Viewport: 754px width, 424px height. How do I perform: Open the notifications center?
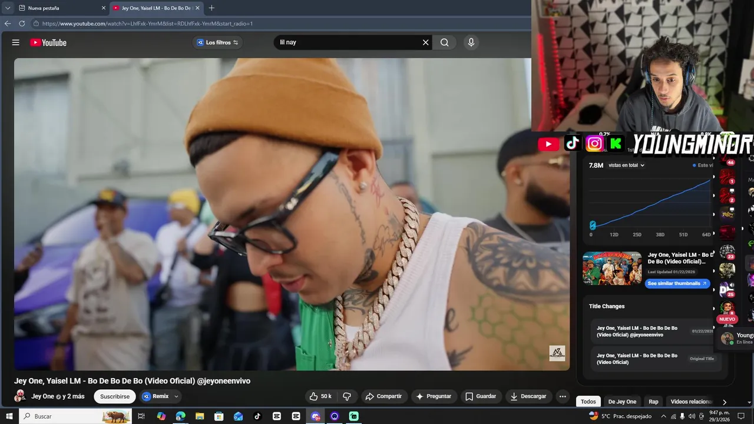click(x=741, y=416)
